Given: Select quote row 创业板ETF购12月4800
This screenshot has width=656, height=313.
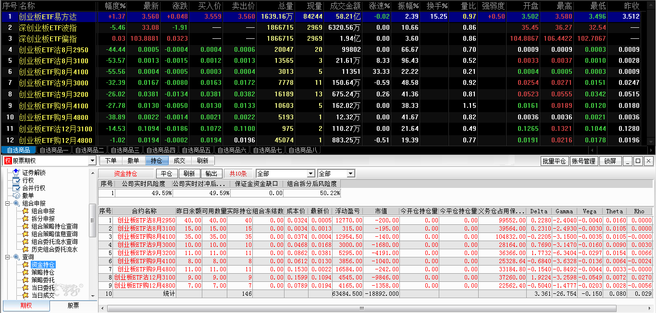Looking at the screenshot, I should click(x=321, y=140).
